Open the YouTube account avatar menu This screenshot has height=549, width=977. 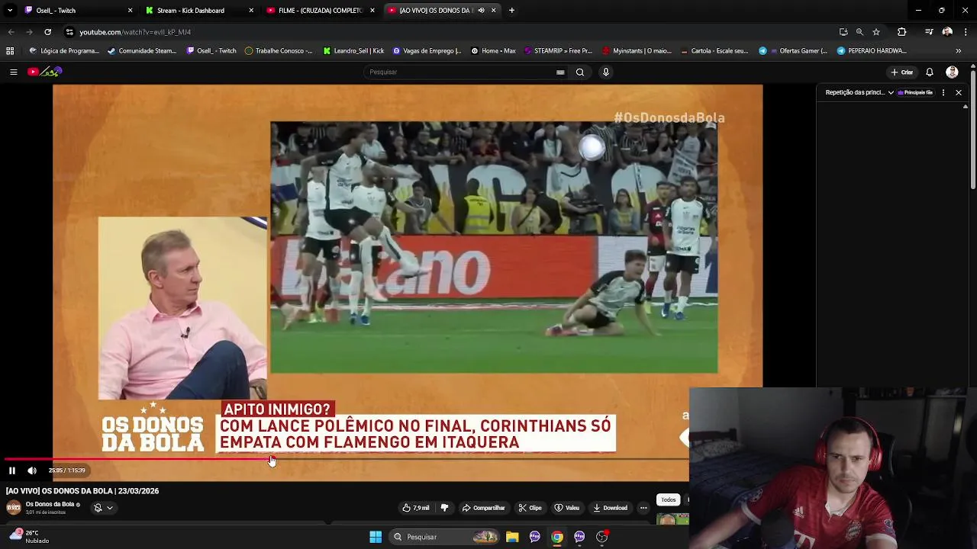point(952,72)
